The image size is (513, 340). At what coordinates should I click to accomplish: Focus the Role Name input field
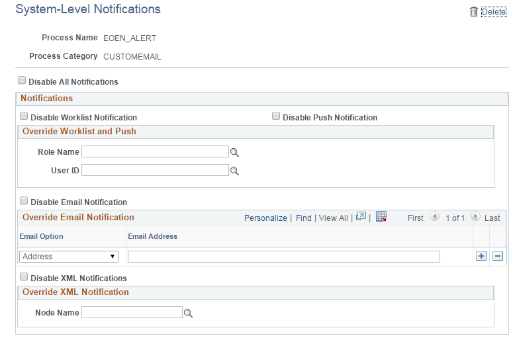(155, 151)
